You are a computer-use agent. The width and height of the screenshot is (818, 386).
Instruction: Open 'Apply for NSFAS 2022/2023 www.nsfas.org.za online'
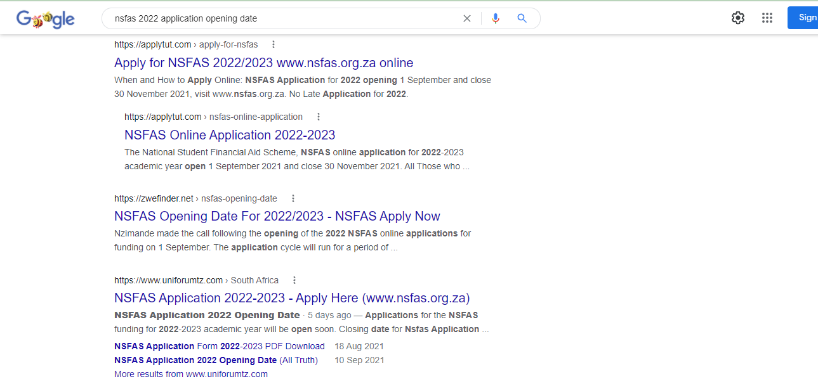264,63
